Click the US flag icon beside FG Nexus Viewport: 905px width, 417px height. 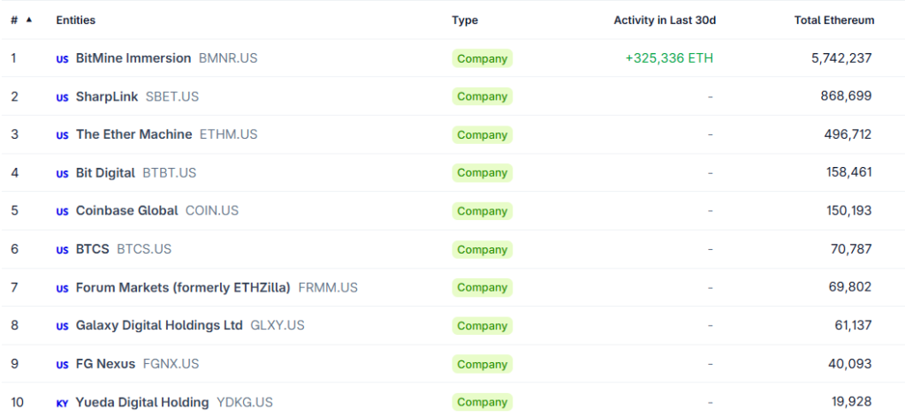coord(63,365)
